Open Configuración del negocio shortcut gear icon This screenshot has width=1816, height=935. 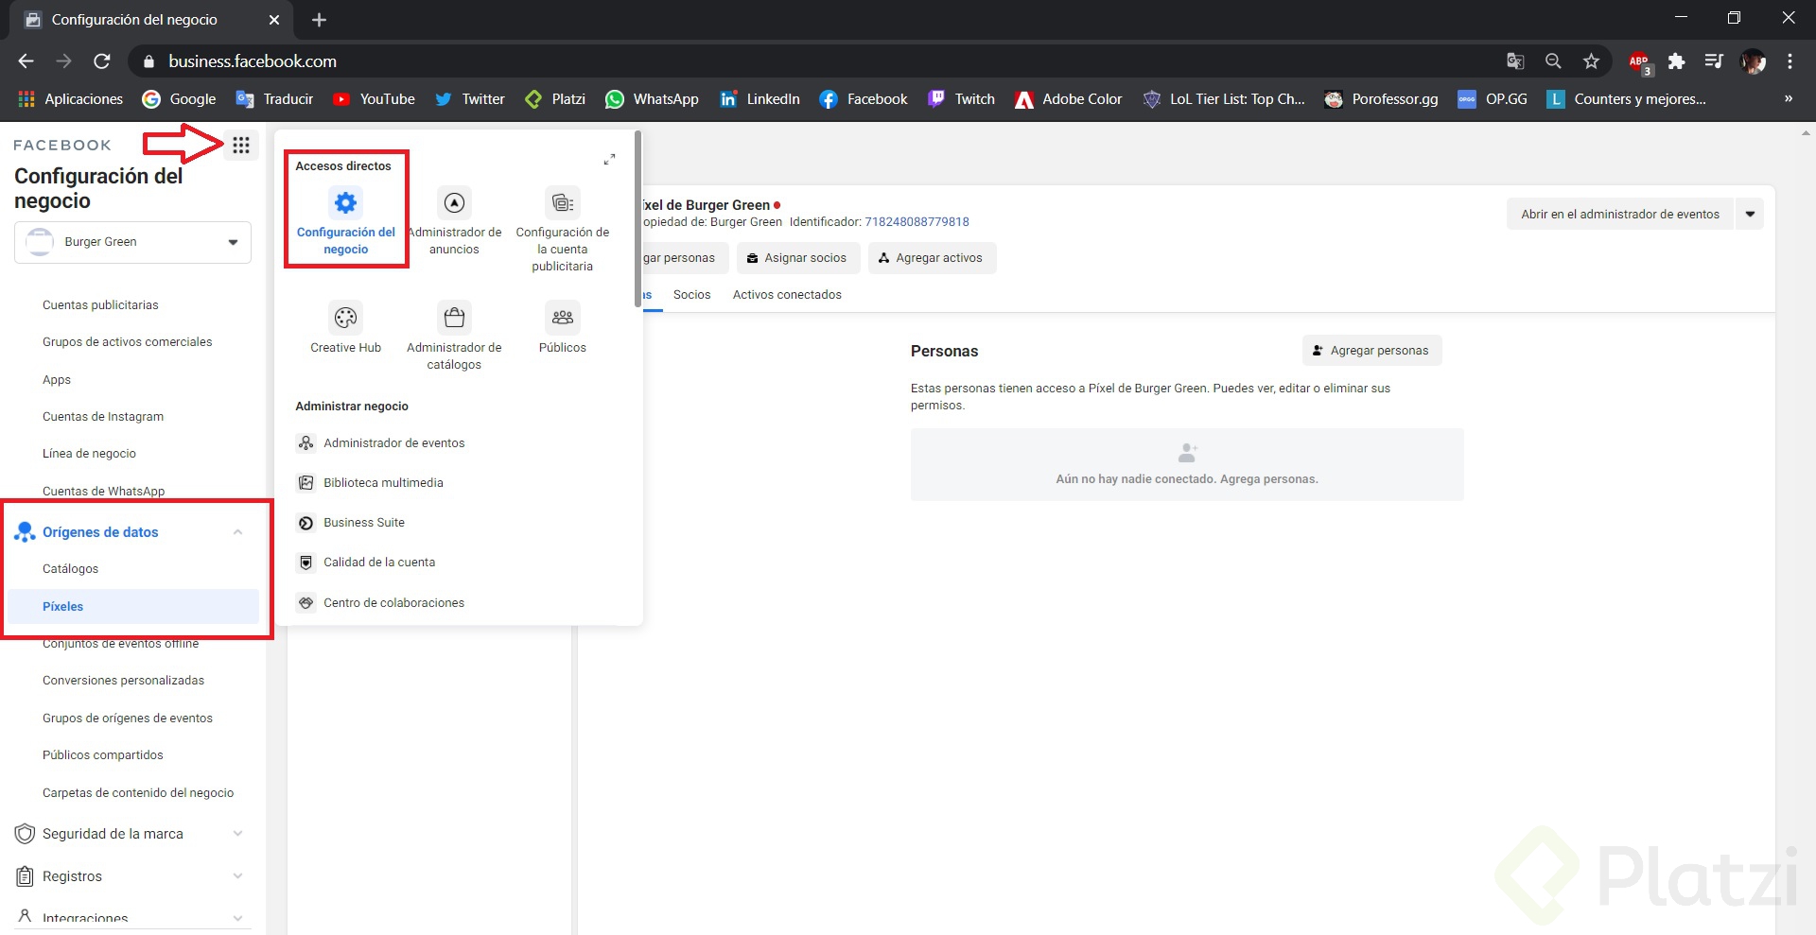[x=346, y=202]
